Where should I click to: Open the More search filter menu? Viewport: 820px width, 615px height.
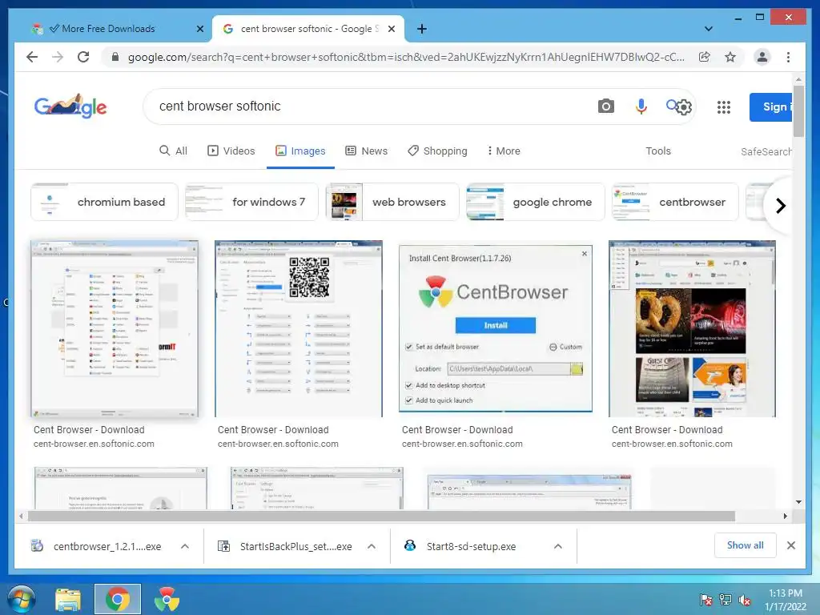[504, 151]
